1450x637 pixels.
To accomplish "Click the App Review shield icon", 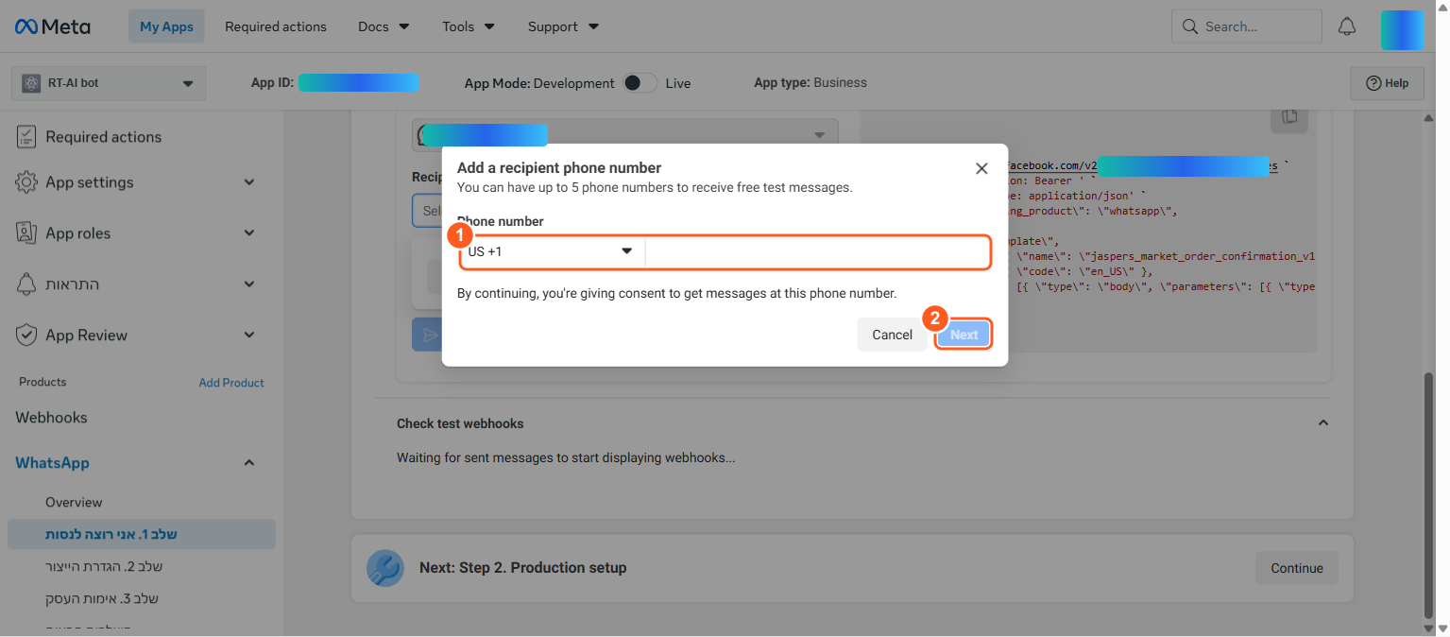I will [x=26, y=335].
